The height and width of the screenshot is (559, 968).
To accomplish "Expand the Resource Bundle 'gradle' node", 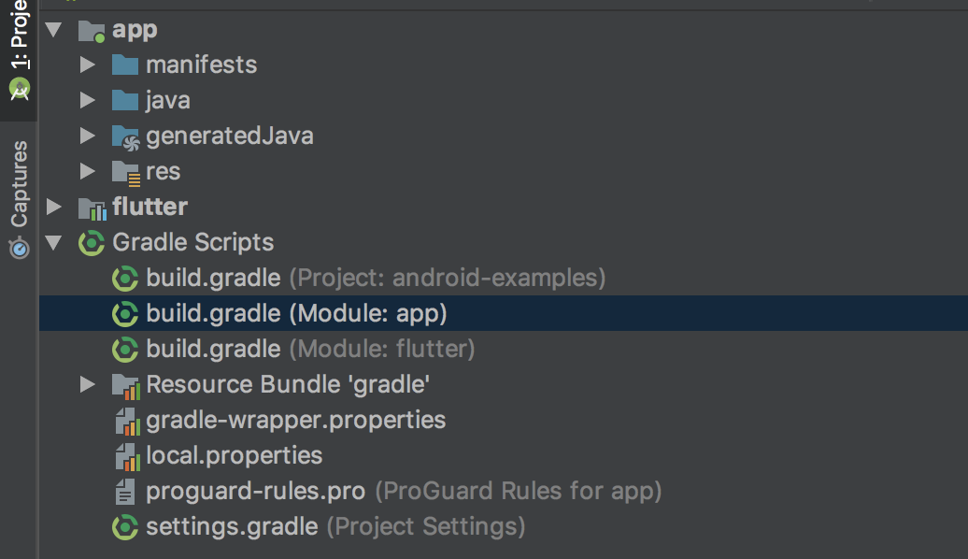I will point(87,385).
